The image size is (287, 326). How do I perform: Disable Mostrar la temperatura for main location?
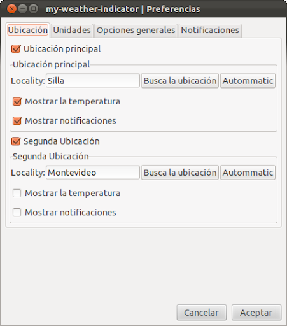(x=17, y=101)
